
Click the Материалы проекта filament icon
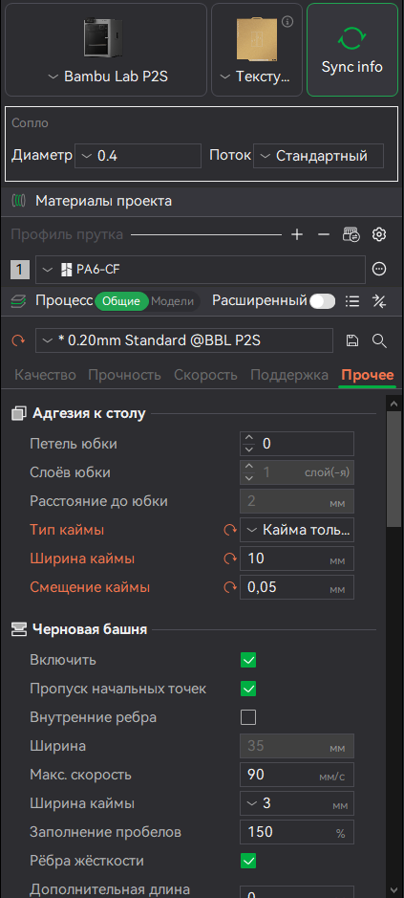(x=20, y=201)
